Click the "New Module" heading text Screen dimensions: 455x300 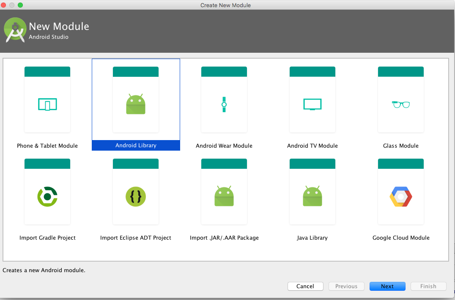click(59, 26)
